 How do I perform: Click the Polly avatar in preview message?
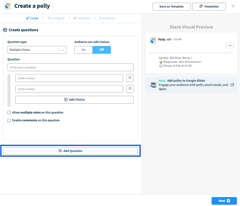(153, 41)
